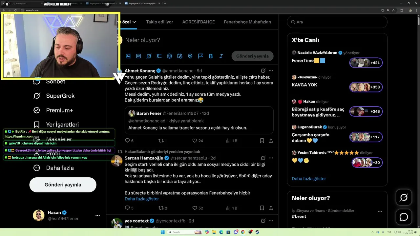Schedule the post with calendar icon

click(180, 56)
